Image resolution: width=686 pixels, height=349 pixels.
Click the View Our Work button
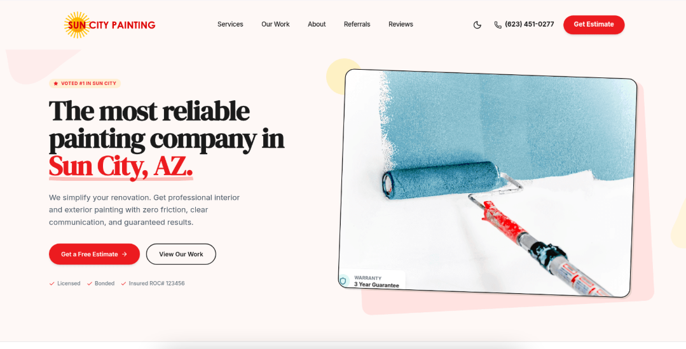point(181,254)
